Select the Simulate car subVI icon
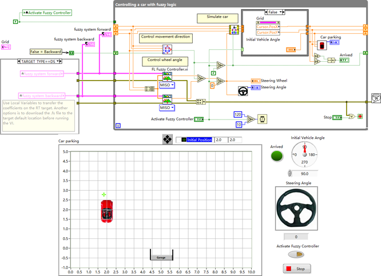The image size is (381, 276). (x=234, y=30)
